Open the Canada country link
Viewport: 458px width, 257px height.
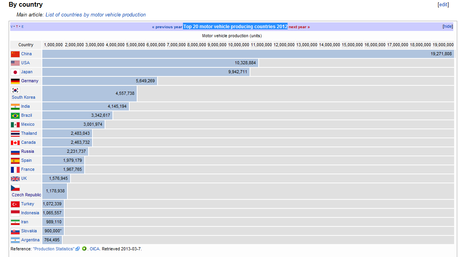click(x=28, y=143)
